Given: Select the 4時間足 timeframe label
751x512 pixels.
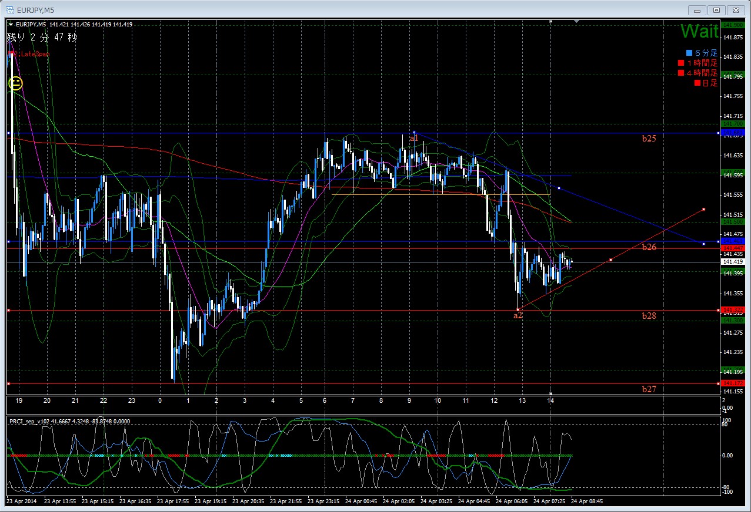Looking at the screenshot, I should [x=702, y=73].
